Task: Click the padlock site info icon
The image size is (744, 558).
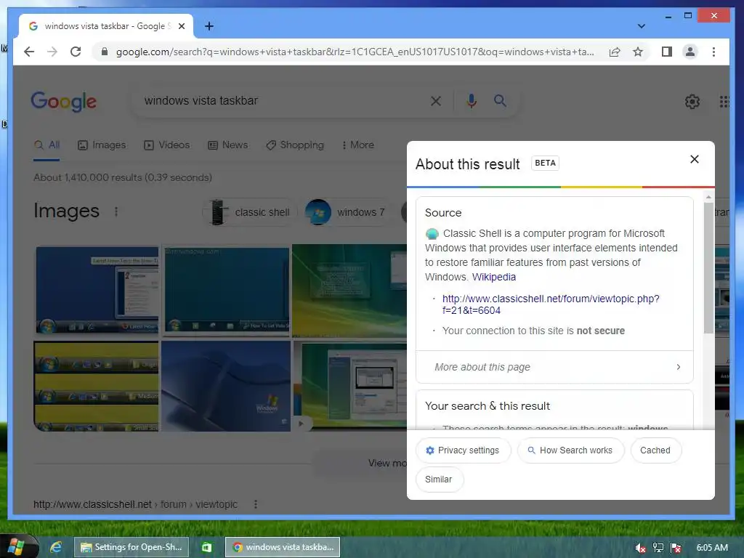Action: pos(105,52)
